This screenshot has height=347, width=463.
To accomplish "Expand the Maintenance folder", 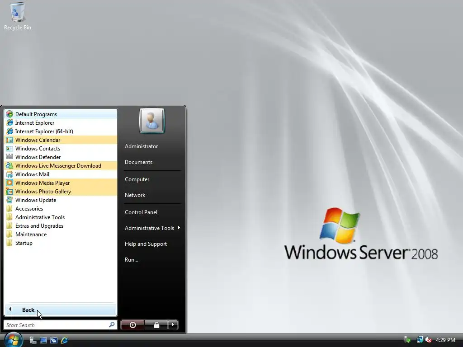I will click(x=61, y=234).
